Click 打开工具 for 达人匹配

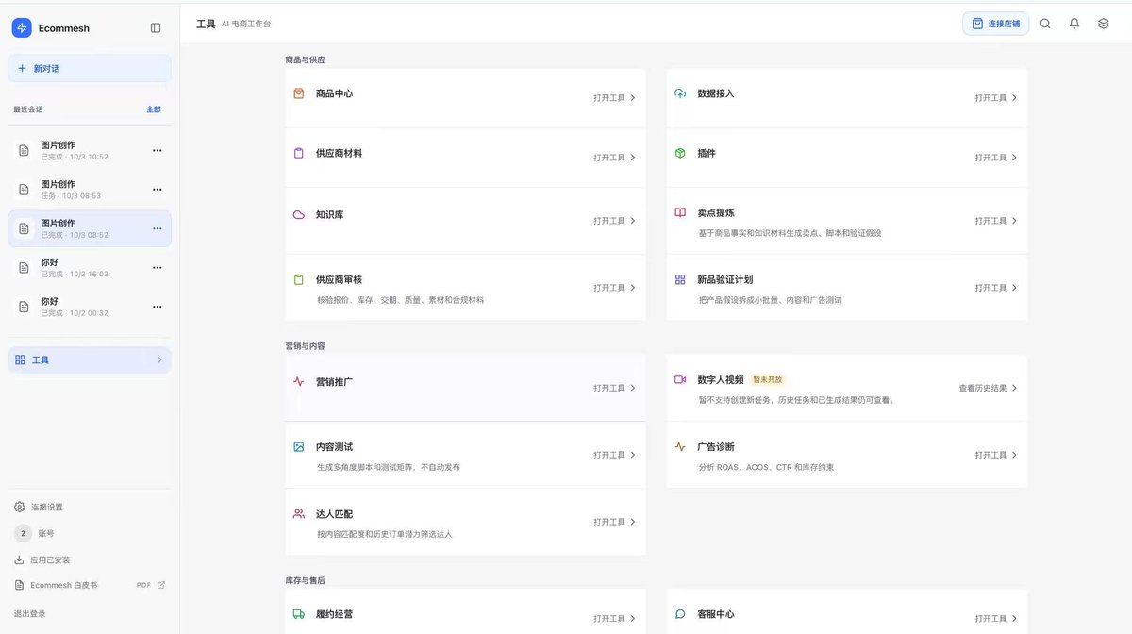click(x=609, y=522)
